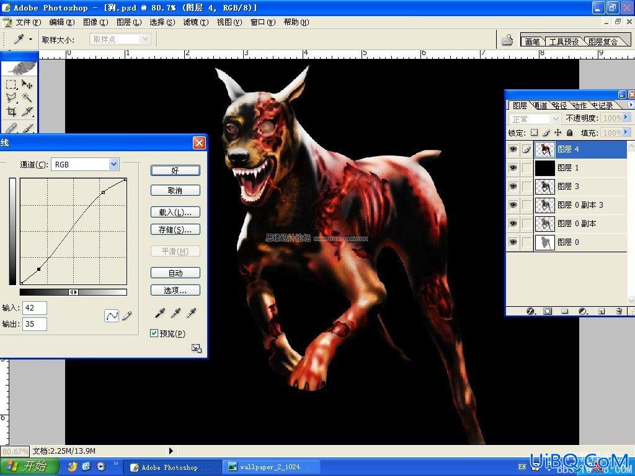This screenshot has width=635, height=476.
Task: Select the Rectangular Marquee tool
Action: 11,84
